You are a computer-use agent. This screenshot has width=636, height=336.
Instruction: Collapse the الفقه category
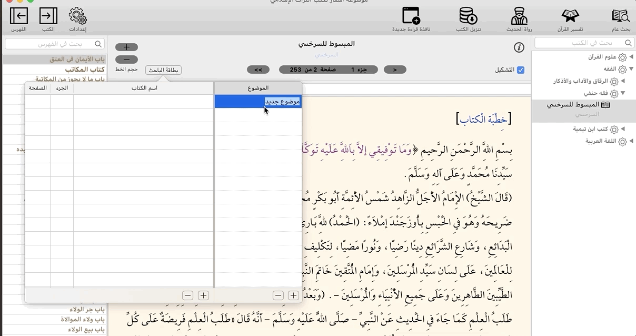click(631, 69)
